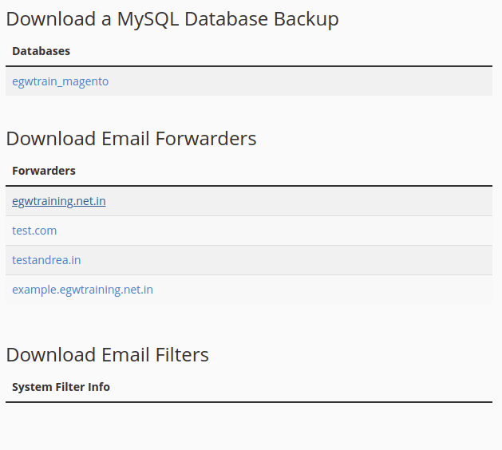Download example.egwtraining.net.in forwarders
The width and height of the screenshot is (502, 450).
pos(82,290)
